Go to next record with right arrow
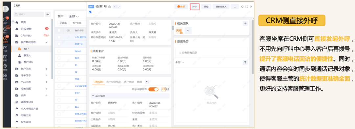The image size is (355, 129). point(119,7)
